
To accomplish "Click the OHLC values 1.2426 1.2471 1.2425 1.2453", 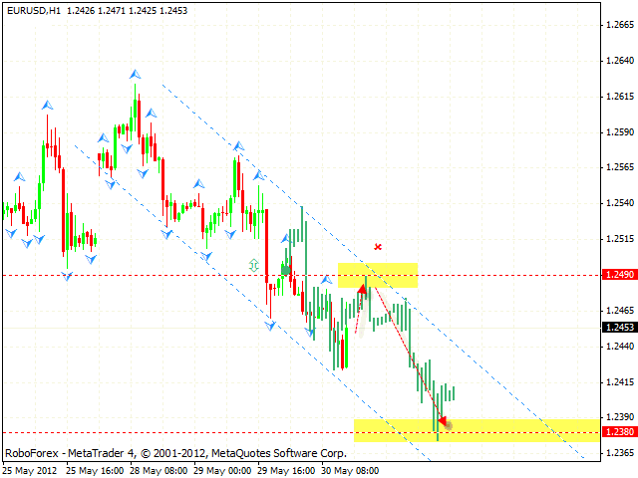I will [127, 11].
